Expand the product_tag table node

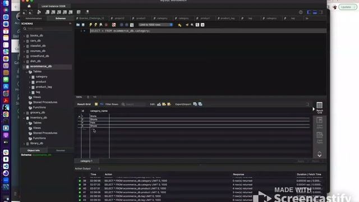pos(30,88)
